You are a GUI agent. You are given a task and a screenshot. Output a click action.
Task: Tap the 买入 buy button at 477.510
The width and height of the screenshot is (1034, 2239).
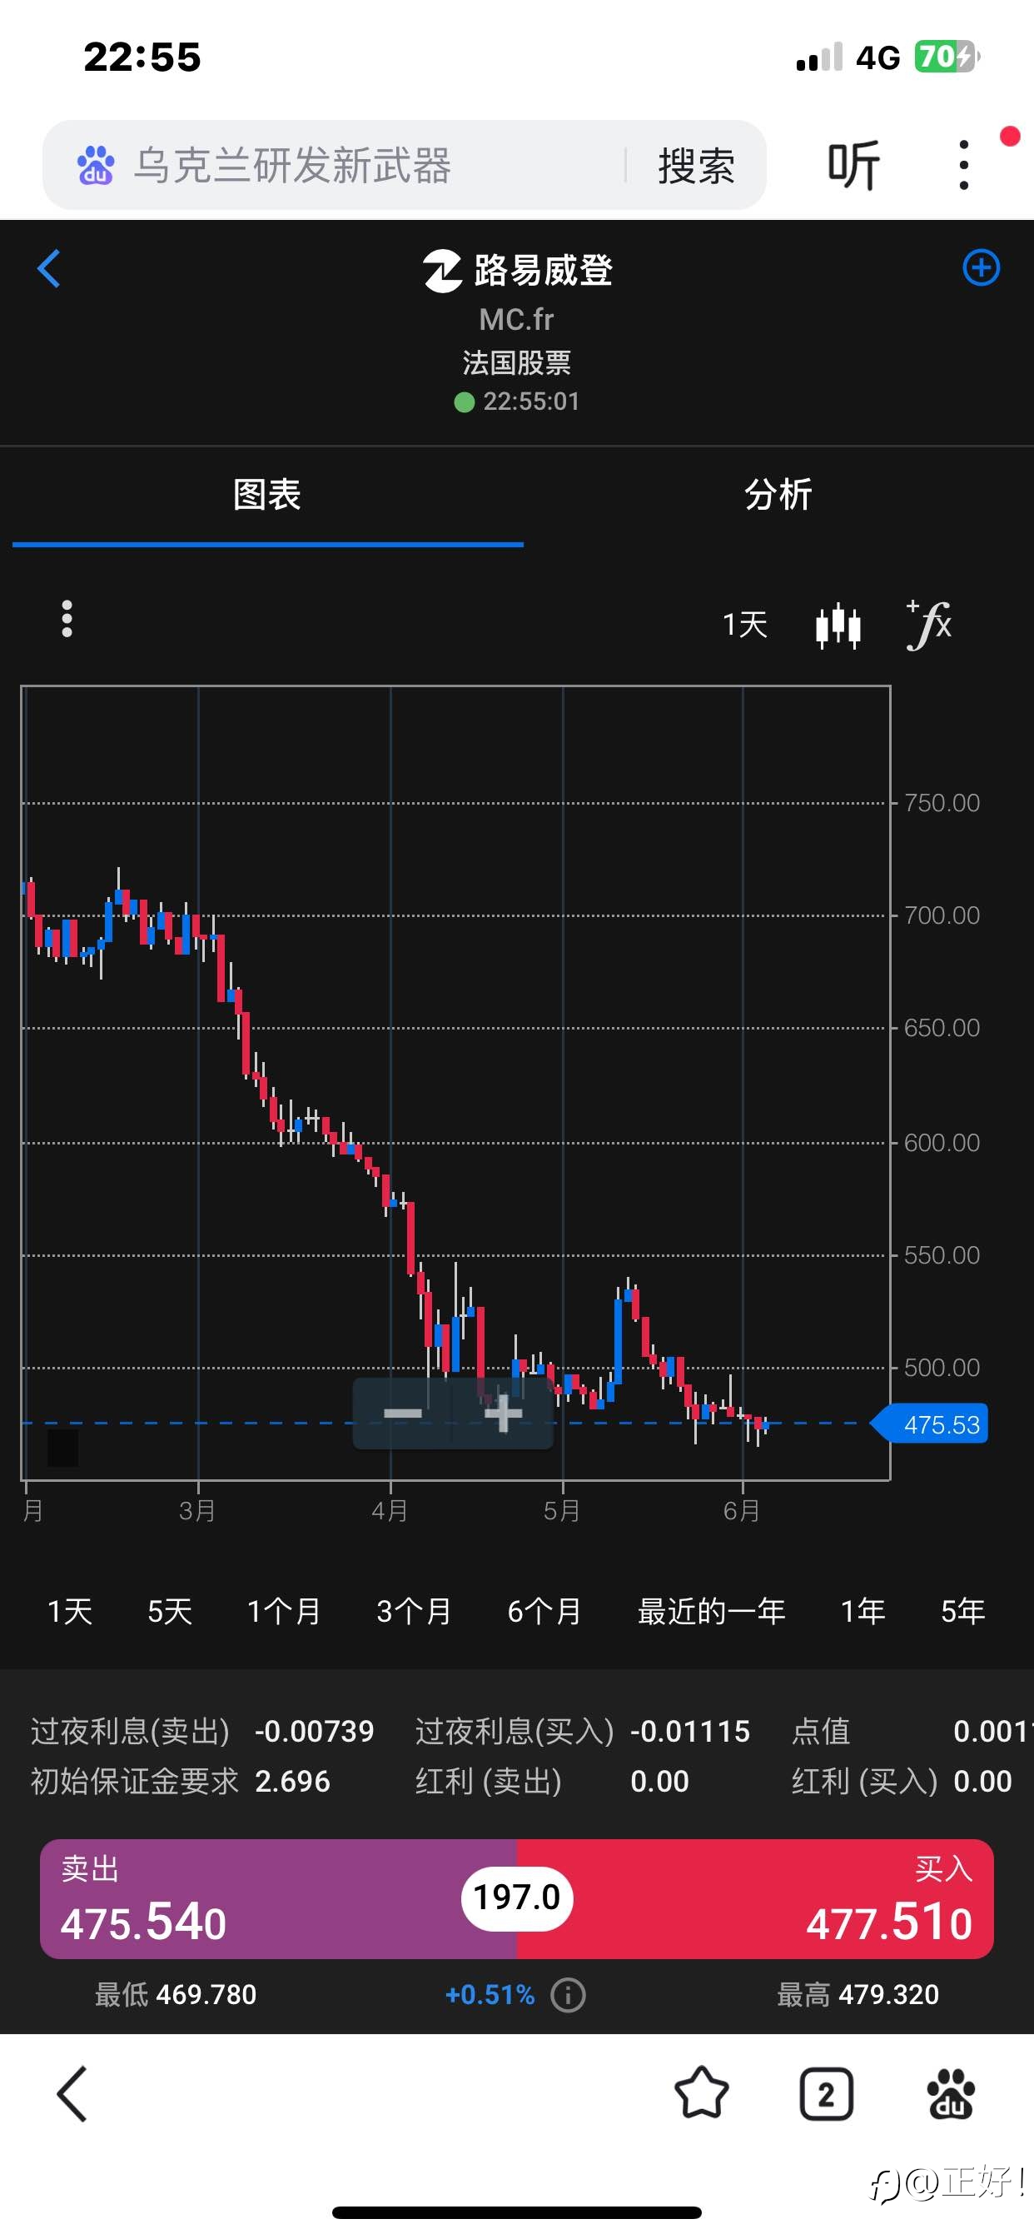(x=756, y=1899)
